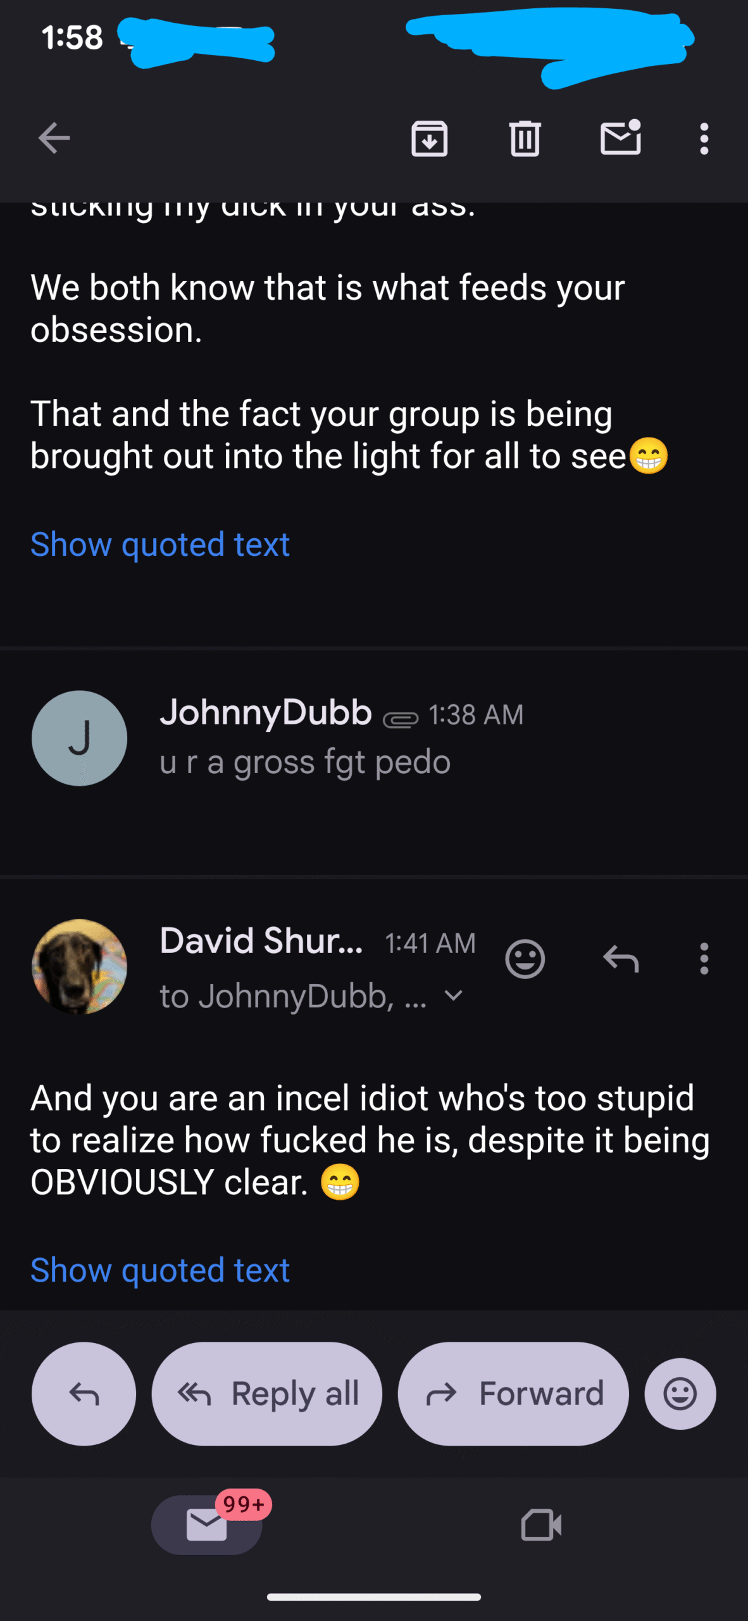Reply to David's message via arrow icon
The image size is (748, 1621).
tap(620, 959)
